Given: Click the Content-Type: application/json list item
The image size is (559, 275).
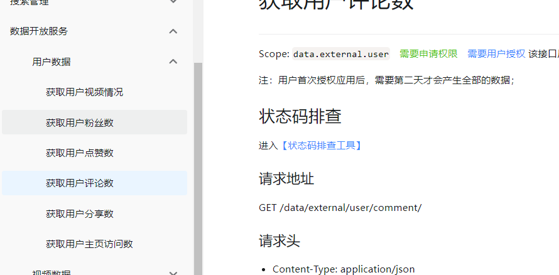Looking at the screenshot, I should coord(344,269).
